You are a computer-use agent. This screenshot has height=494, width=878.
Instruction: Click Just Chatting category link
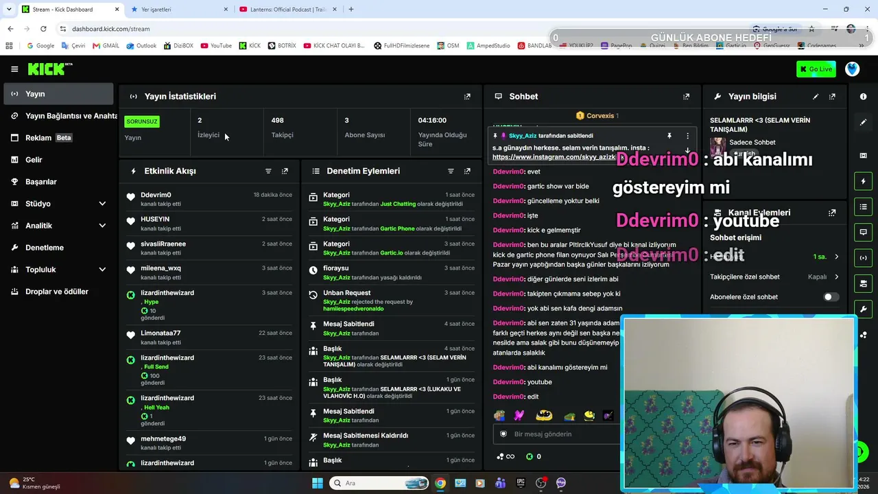(x=399, y=204)
